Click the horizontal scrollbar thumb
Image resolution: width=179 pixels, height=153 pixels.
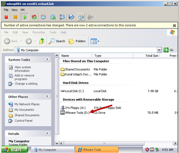(x=104, y=143)
